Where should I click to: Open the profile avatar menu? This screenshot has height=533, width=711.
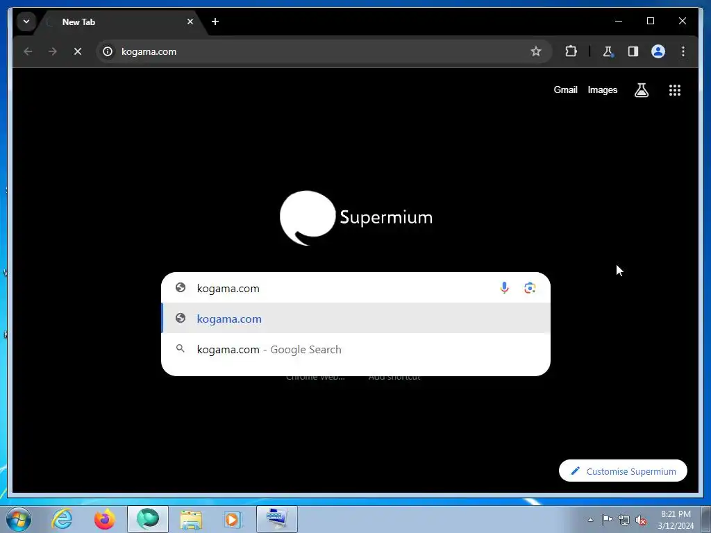click(658, 51)
